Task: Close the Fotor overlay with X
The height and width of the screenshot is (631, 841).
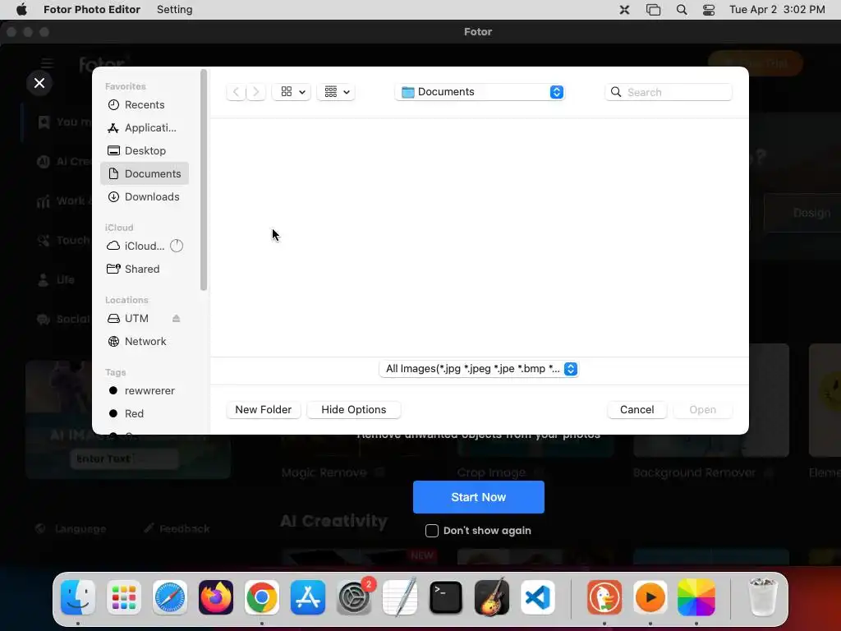Action: pyautogui.click(x=39, y=83)
